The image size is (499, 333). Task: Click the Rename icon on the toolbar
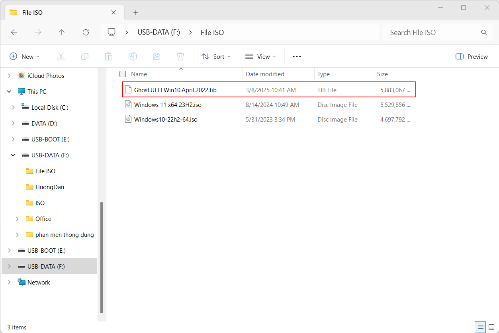tap(132, 56)
